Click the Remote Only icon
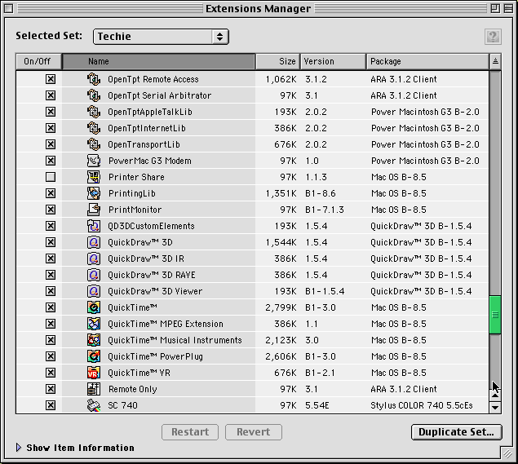This screenshot has height=464, width=518. [x=94, y=389]
